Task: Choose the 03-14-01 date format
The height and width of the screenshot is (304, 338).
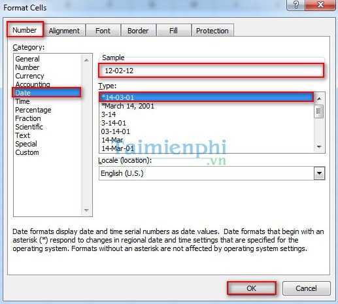Action: 116,131
